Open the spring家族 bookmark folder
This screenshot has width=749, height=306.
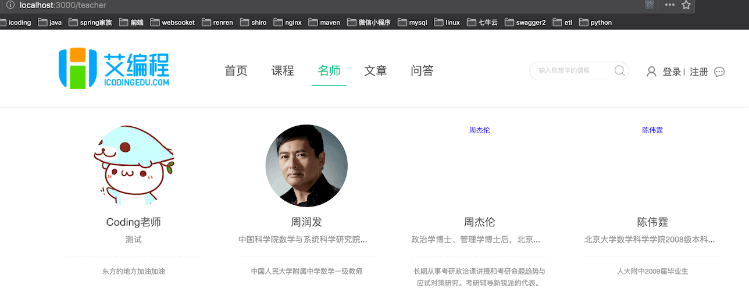[x=90, y=23]
